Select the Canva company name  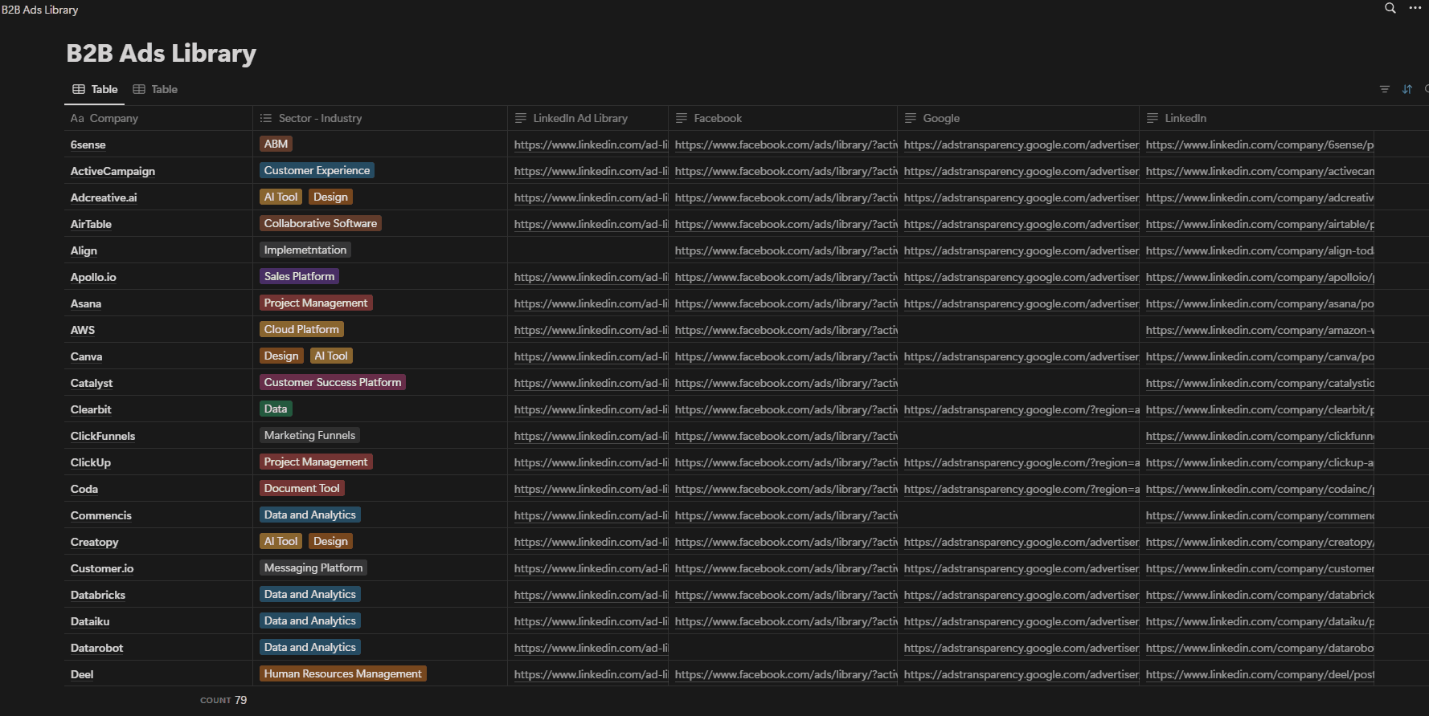pos(86,356)
